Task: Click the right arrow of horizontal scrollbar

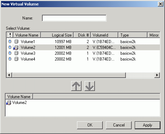Action: 157,75
